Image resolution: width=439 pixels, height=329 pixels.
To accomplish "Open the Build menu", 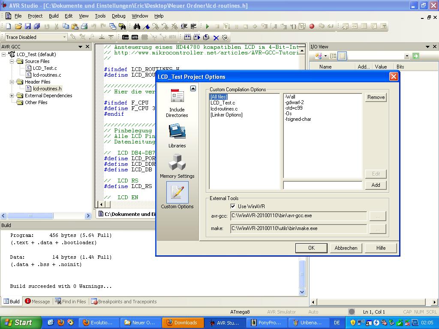I will [54, 16].
